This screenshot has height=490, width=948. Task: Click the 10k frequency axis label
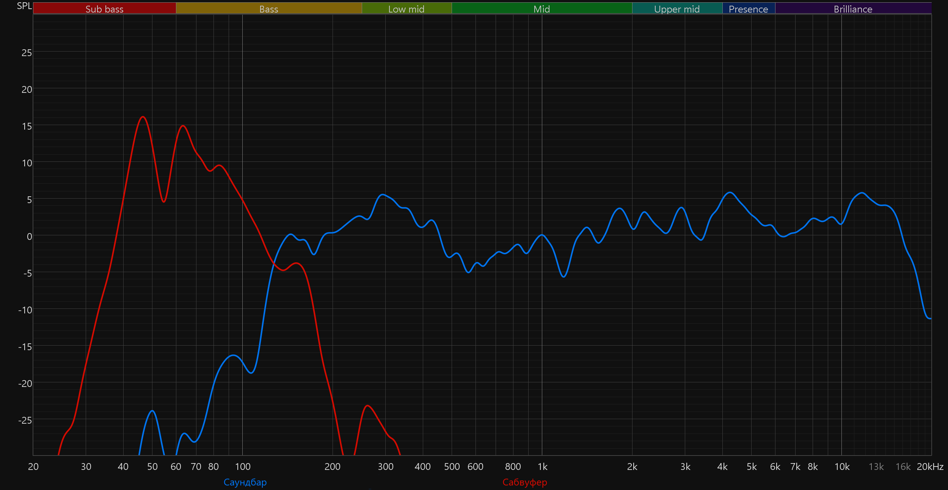click(842, 467)
